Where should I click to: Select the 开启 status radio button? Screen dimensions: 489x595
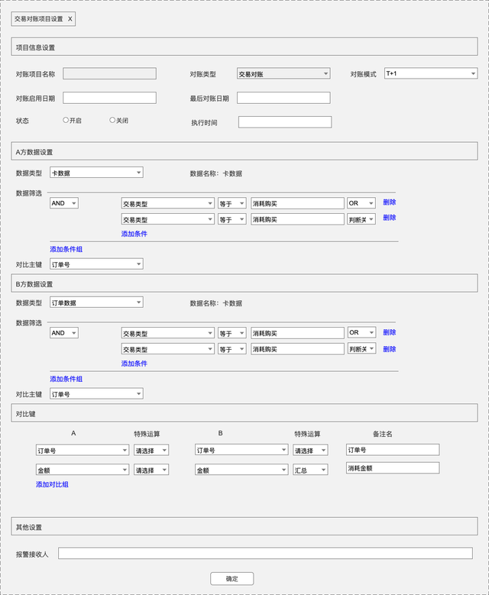pyautogui.click(x=66, y=120)
